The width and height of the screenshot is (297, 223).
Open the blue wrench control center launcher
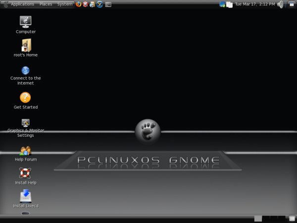[99, 4]
